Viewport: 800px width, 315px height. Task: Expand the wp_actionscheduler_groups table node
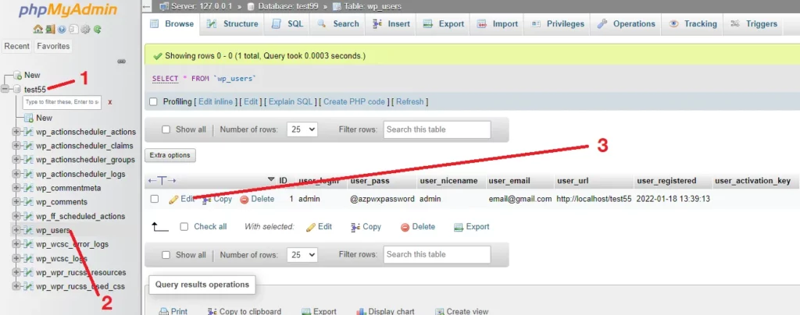17,160
